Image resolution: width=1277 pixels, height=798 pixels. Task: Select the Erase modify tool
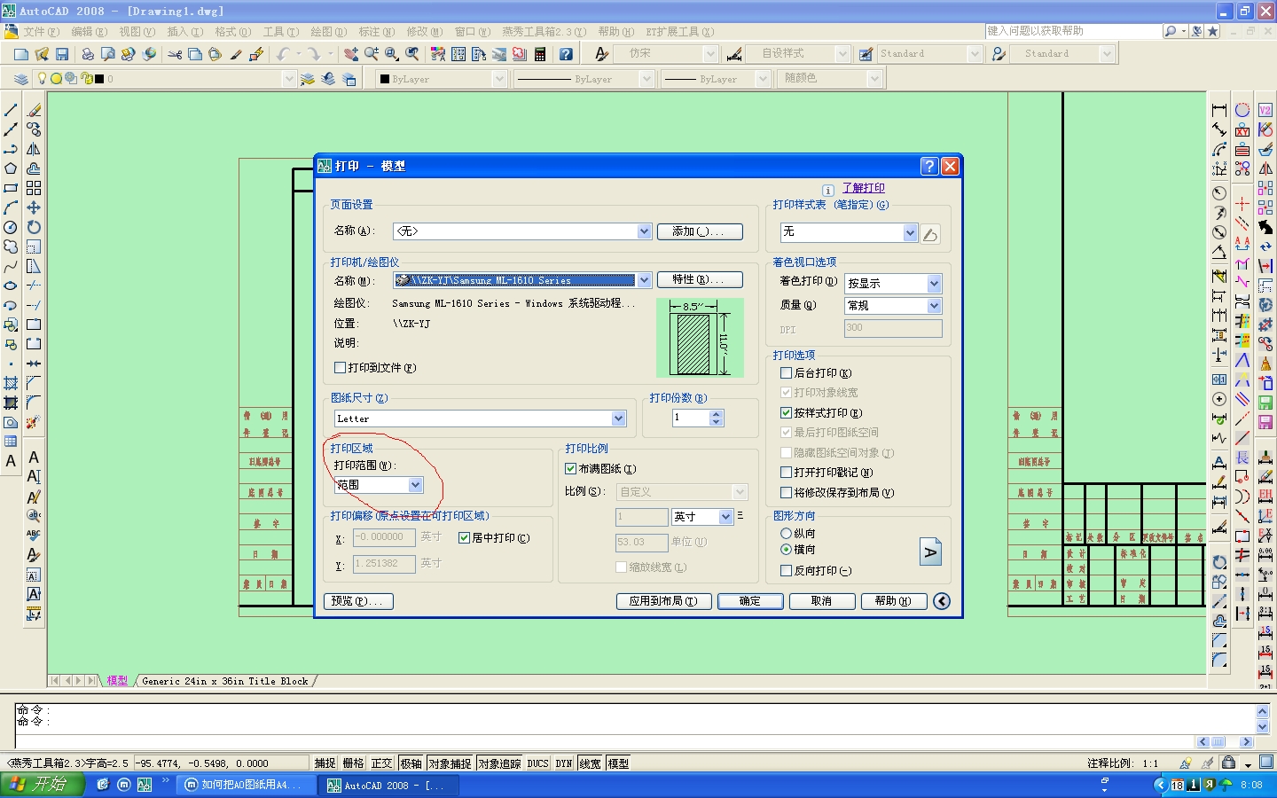[x=34, y=110]
